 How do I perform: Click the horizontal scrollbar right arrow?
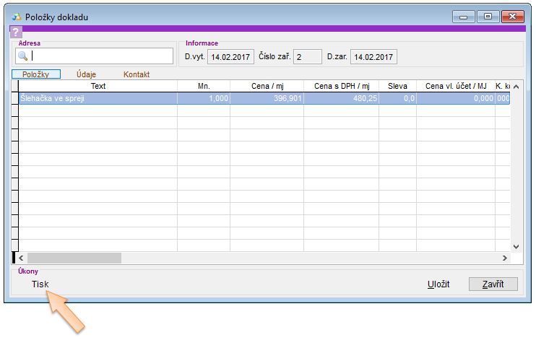tap(505, 258)
